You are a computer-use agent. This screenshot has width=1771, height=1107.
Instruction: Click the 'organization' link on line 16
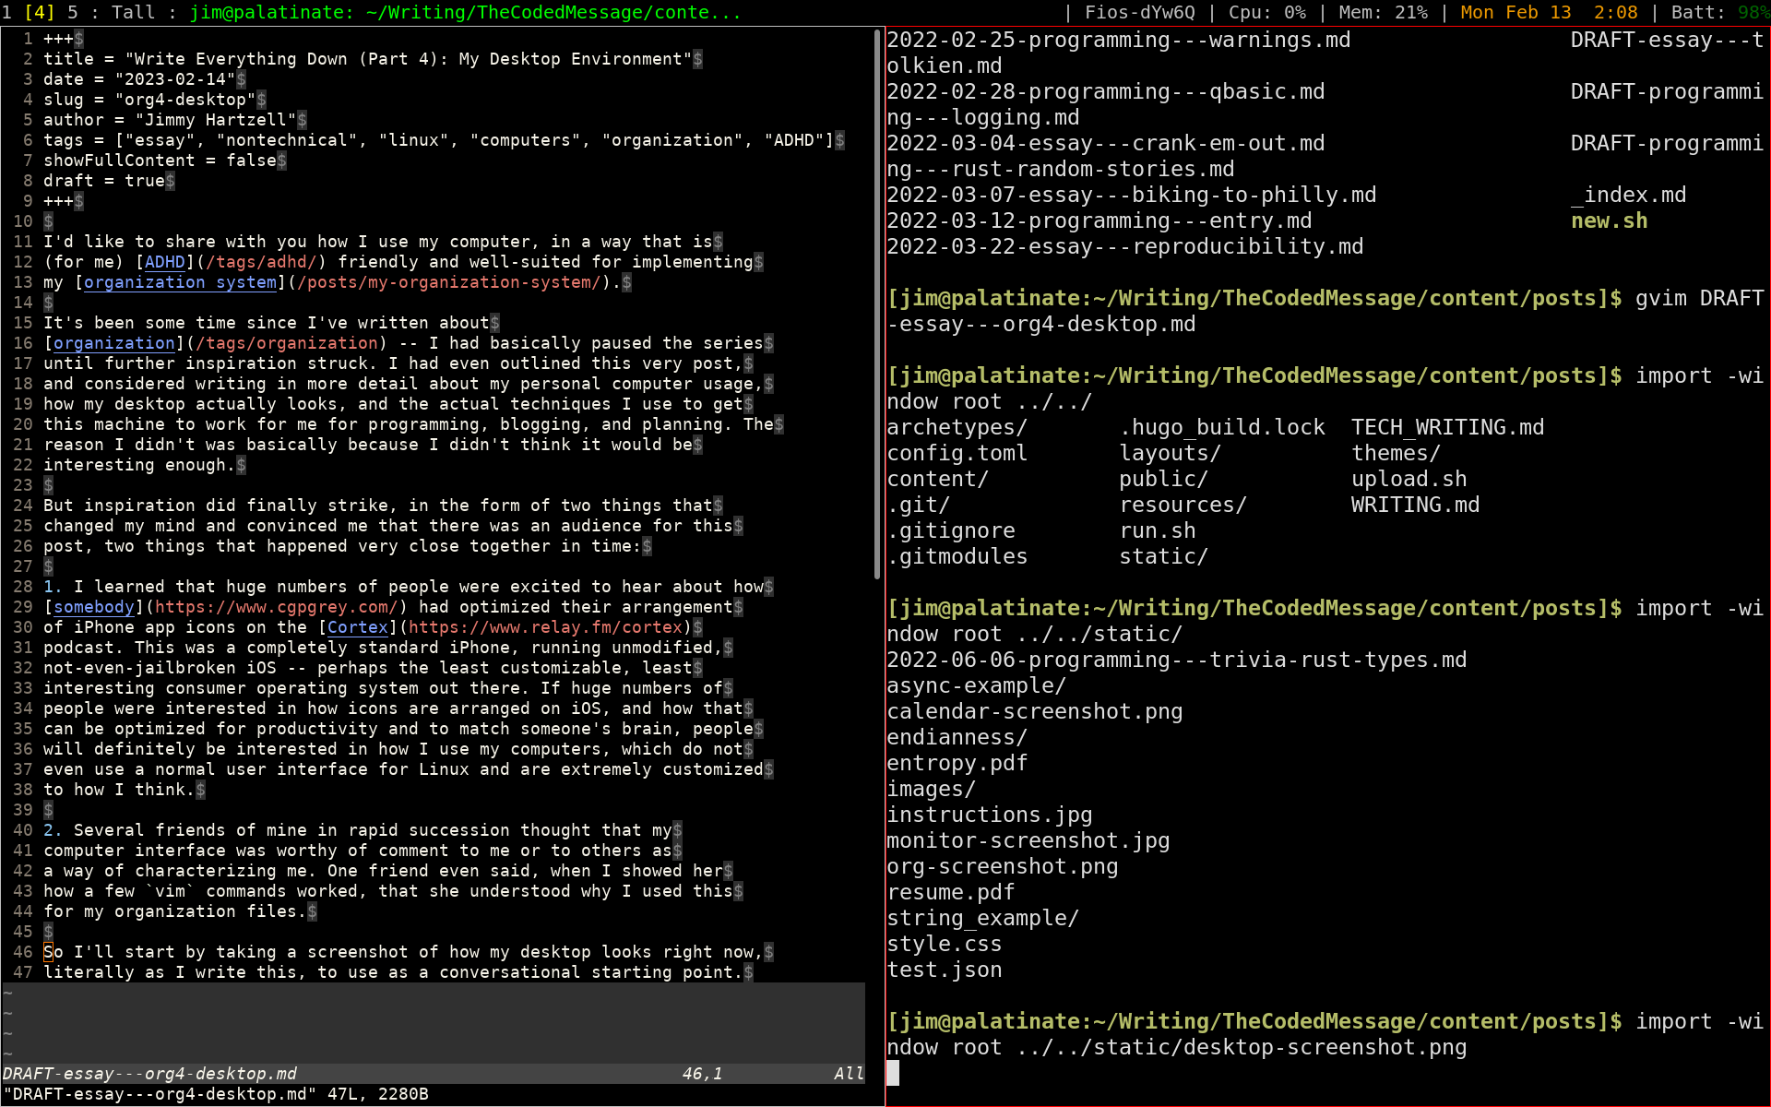click(114, 343)
